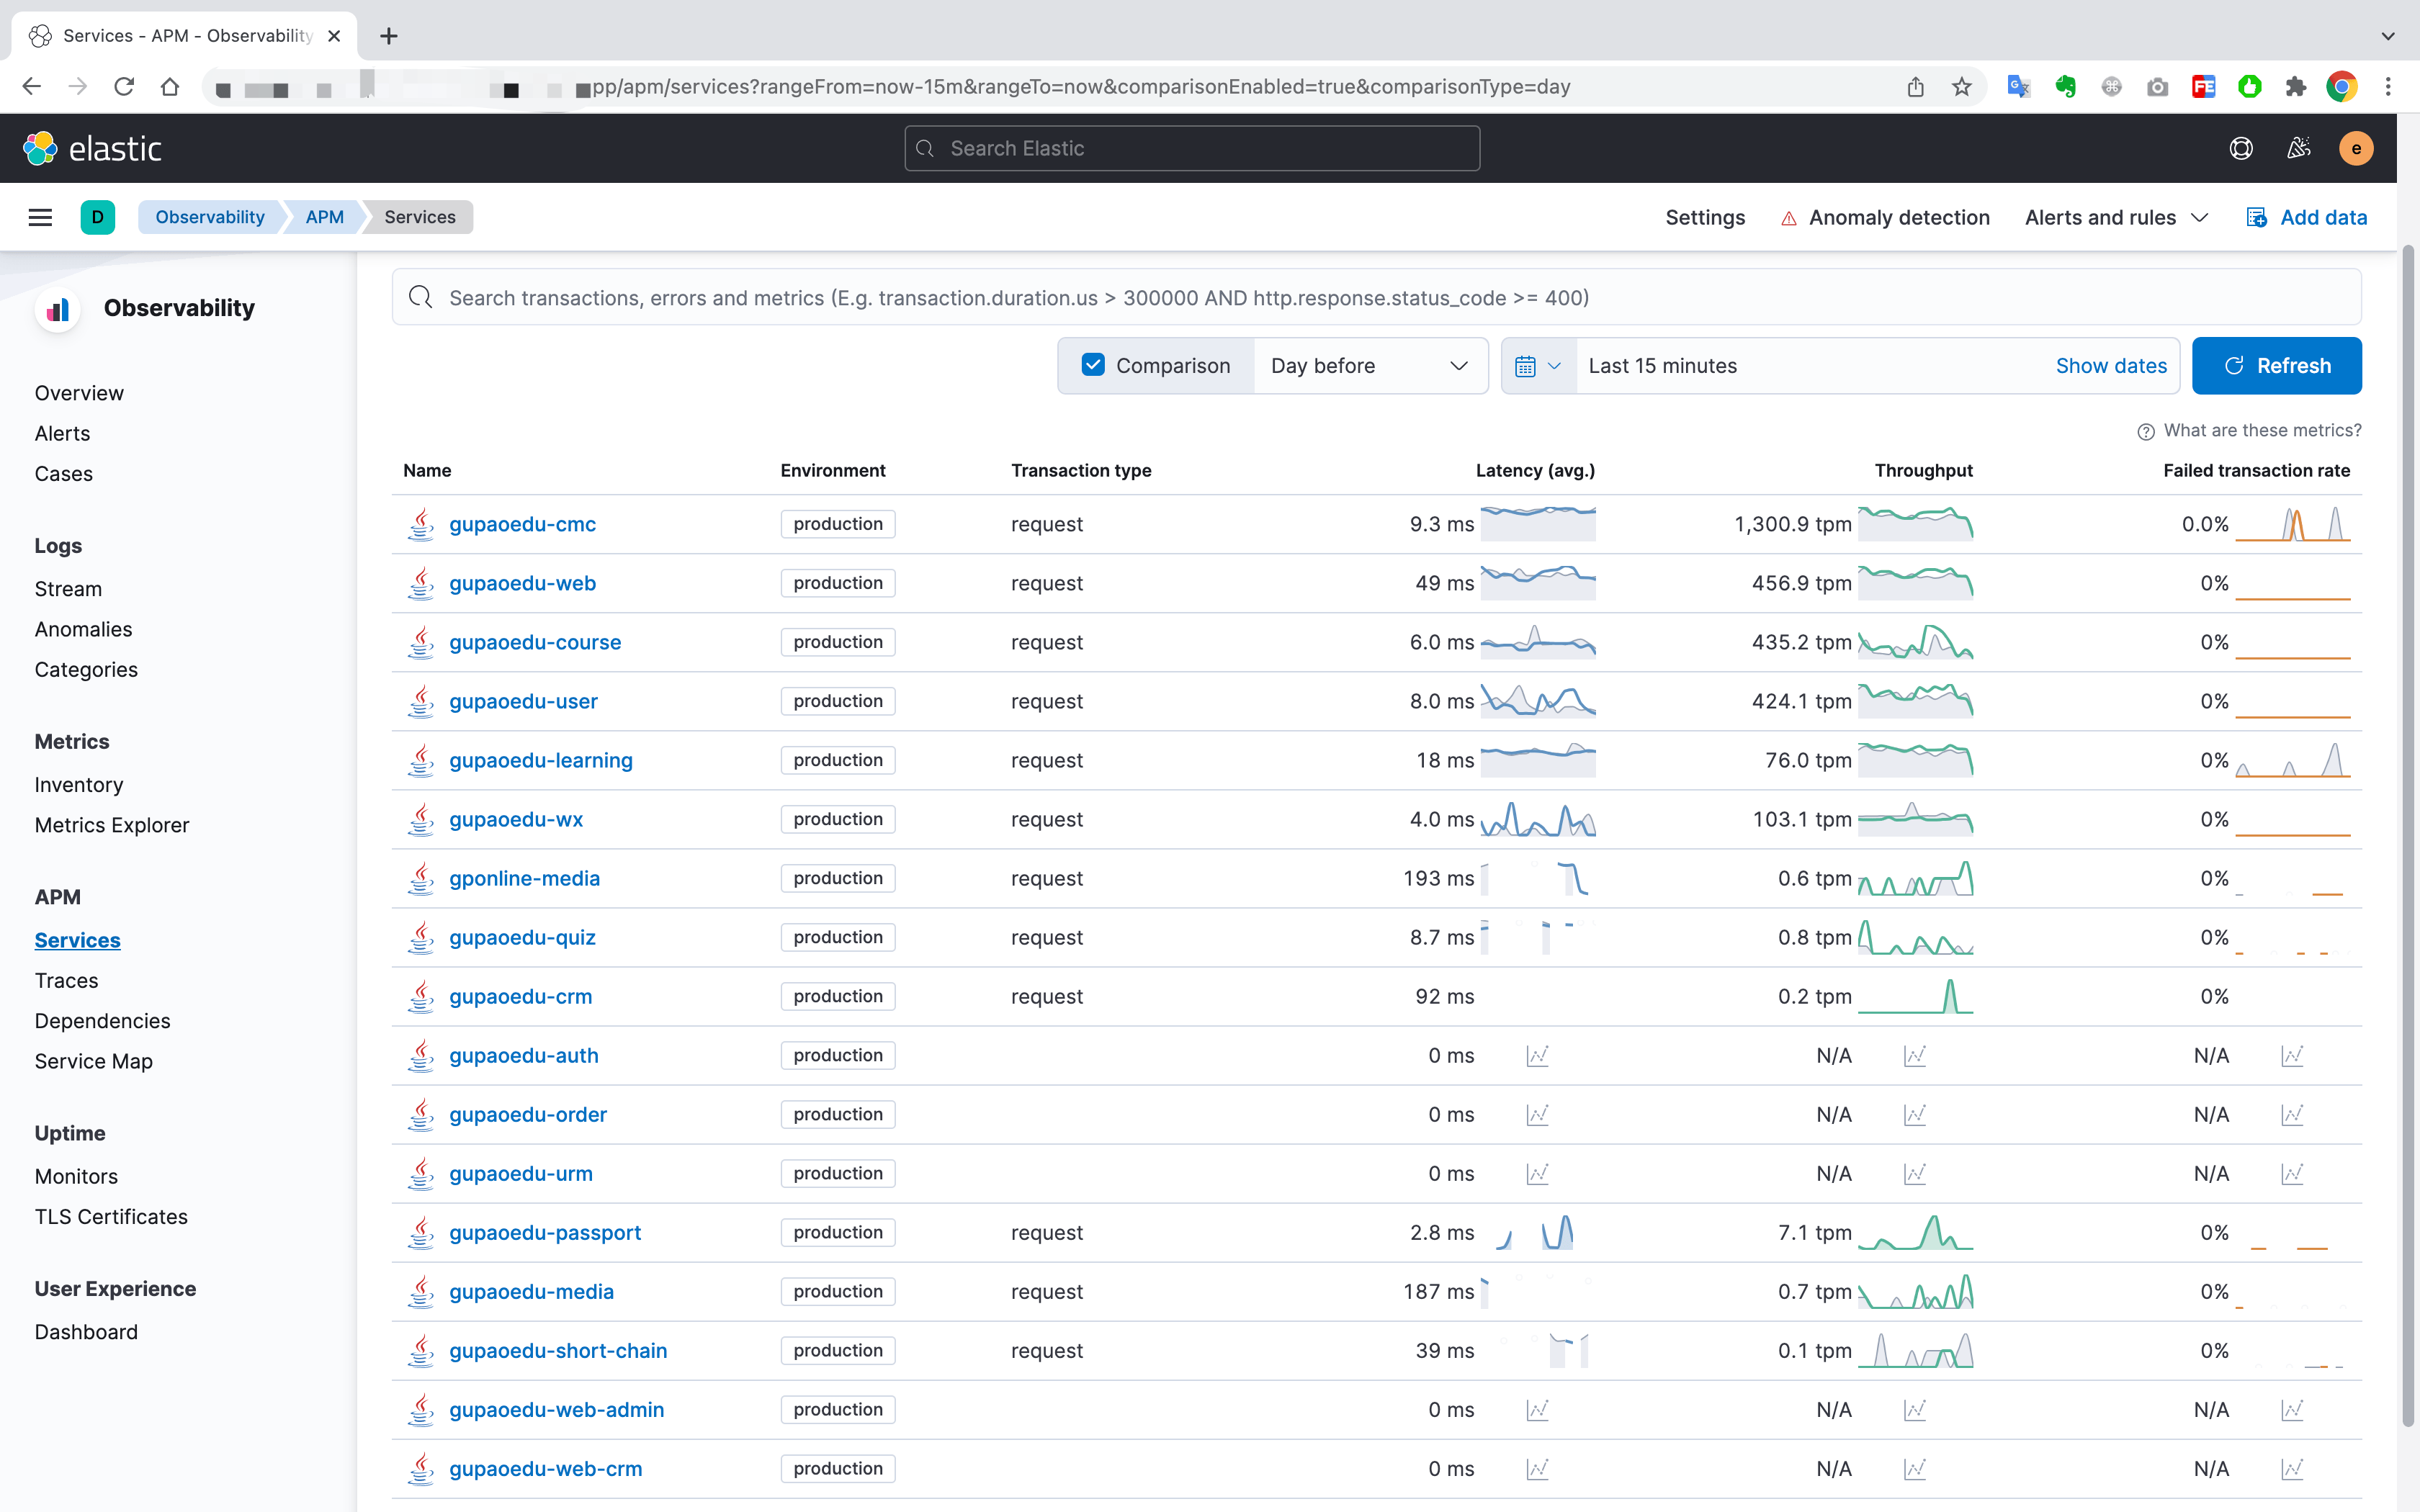
Task: Open the browser extensions puzzle icon
Action: click(2295, 87)
